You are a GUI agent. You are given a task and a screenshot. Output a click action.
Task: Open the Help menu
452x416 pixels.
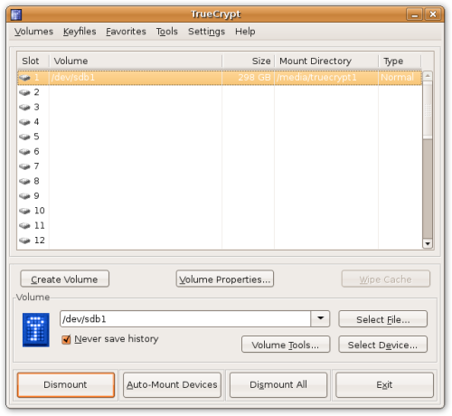pyautogui.click(x=245, y=32)
